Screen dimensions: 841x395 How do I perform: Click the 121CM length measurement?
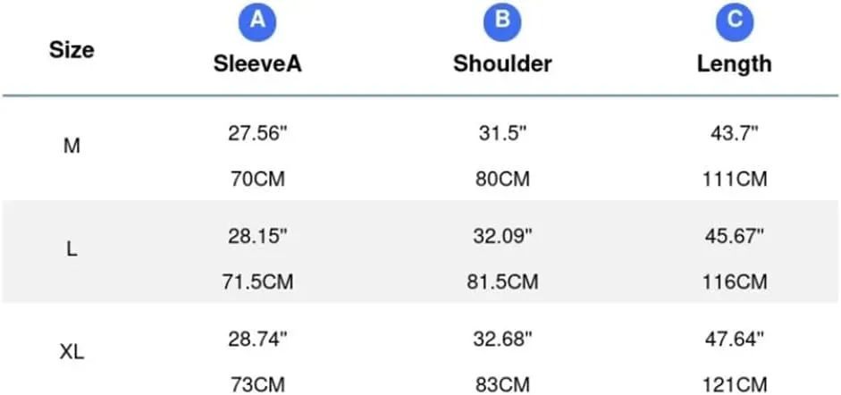(735, 385)
